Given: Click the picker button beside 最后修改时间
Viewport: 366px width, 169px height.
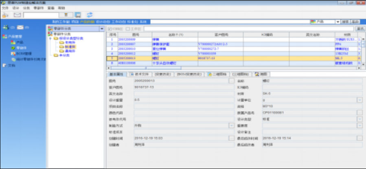Looking at the screenshot, I should click(x=360, y=138).
